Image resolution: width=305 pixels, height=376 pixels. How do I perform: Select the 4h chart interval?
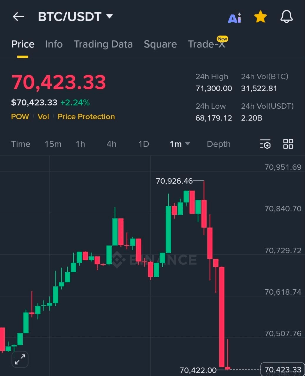pos(111,144)
